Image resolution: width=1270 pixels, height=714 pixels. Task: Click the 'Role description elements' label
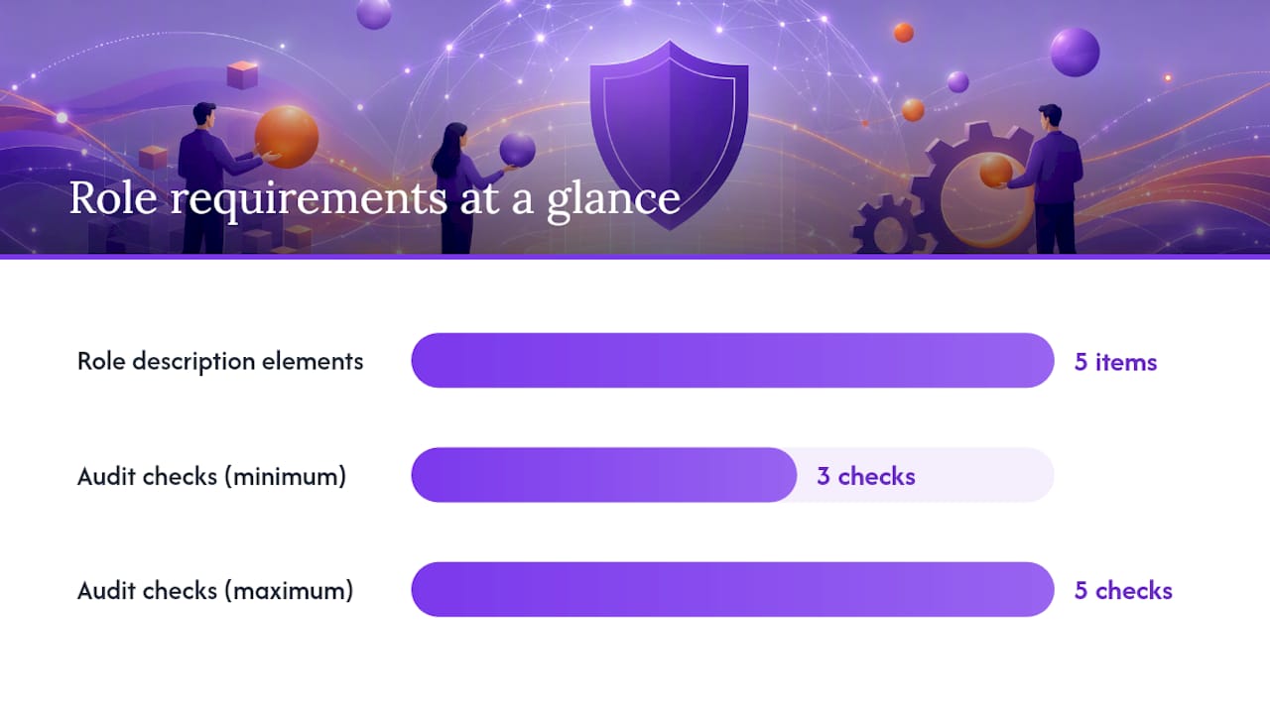[x=220, y=361]
